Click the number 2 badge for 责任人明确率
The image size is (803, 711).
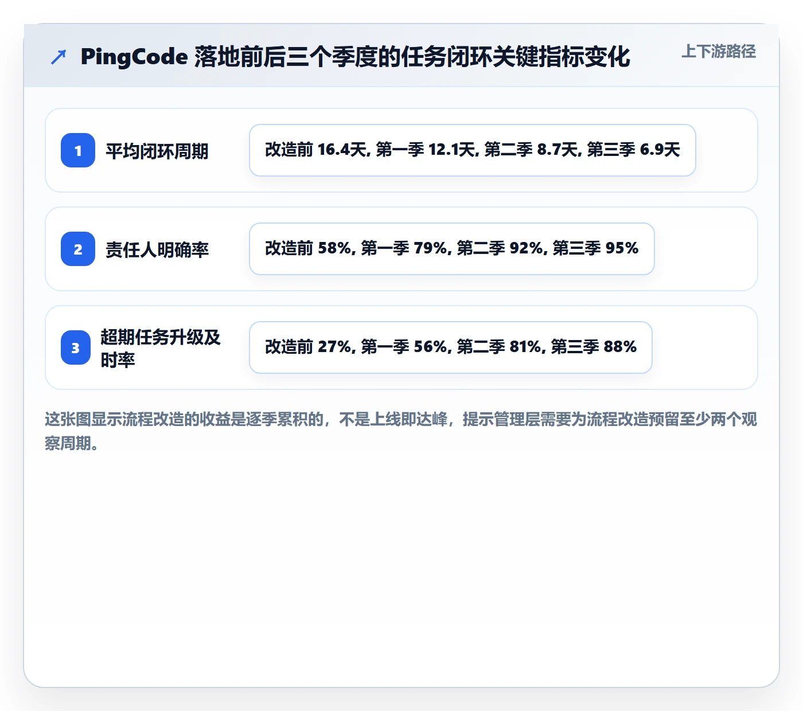(x=78, y=249)
